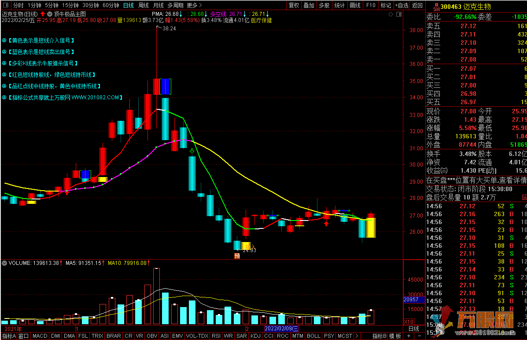Click the X10 volume scale label
The image size is (527, 340).
point(409,322)
